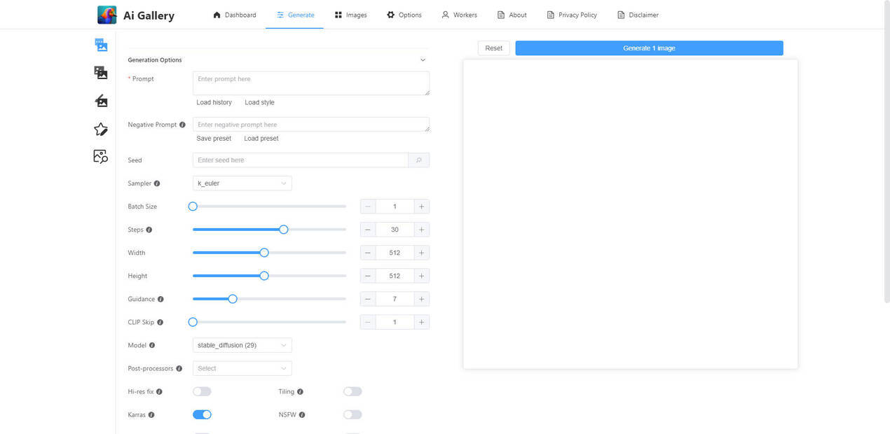Turn off the Karras toggle
Screen dimensions: 890x434
tap(202, 415)
